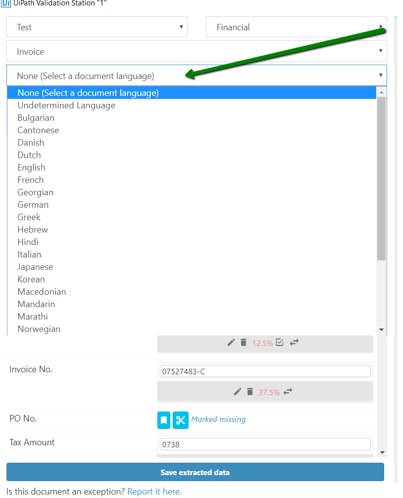Select None (Select a document language) option
Image resolution: width=403 pixels, height=498 pixels.
[192, 93]
